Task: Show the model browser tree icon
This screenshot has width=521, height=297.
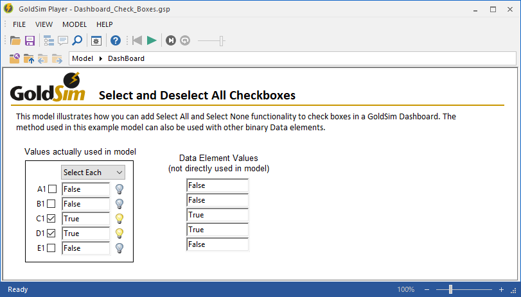Action: point(49,40)
